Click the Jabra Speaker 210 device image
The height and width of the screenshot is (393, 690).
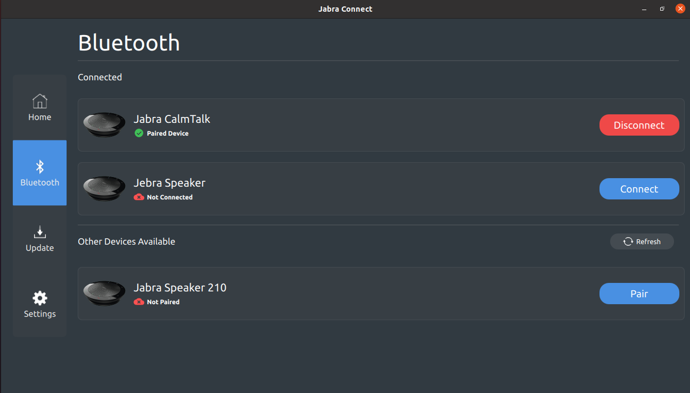coord(104,294)
